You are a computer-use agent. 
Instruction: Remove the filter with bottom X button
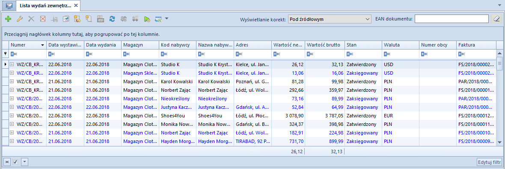point(7,162)
